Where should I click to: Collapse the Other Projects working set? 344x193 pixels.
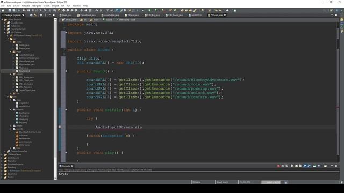click(2, 19)
